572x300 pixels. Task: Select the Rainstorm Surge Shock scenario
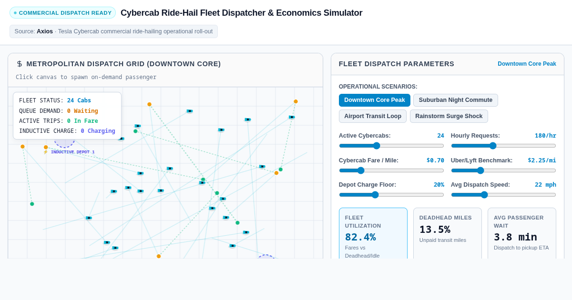[449, 116]
